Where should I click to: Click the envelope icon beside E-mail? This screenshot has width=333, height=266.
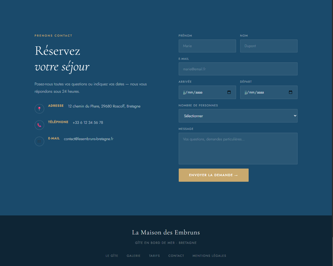tap(39, 141)
